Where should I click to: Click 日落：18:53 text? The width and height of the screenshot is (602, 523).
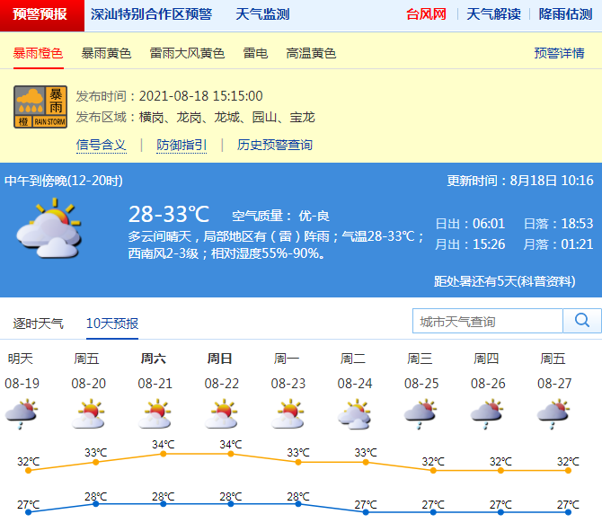(559, 224)
